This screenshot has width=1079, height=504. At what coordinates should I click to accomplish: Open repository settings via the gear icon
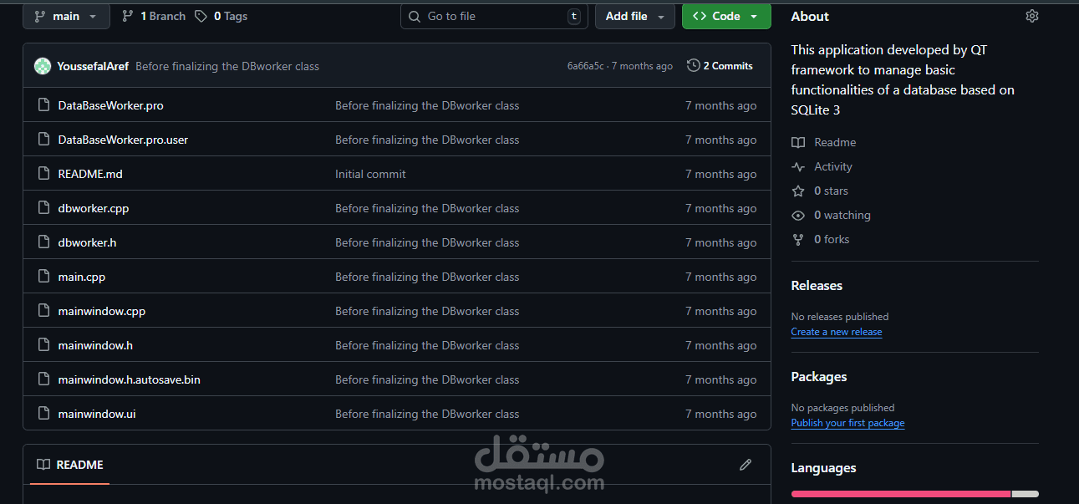(1031, 15)
